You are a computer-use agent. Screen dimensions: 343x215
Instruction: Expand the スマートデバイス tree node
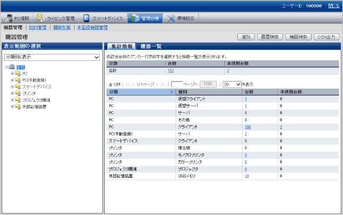click(x=12, y=87)
